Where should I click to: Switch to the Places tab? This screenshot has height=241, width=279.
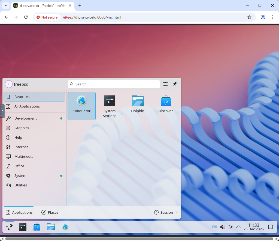[50, 212]
